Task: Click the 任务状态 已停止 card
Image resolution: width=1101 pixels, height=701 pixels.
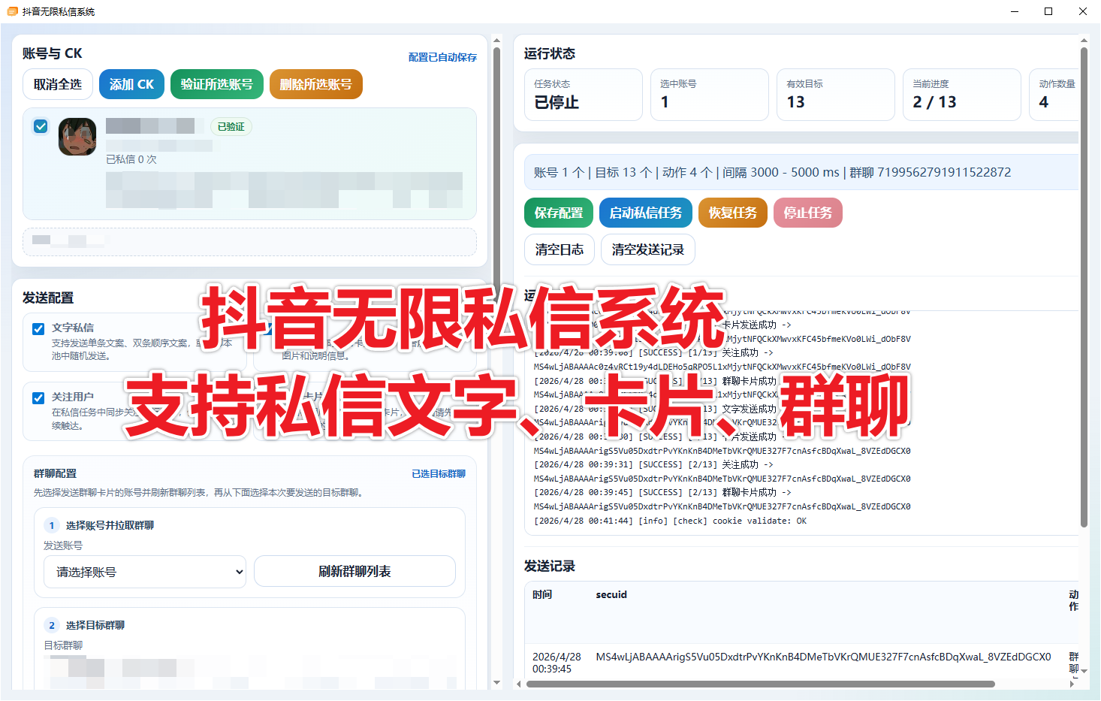Action: 584,95
